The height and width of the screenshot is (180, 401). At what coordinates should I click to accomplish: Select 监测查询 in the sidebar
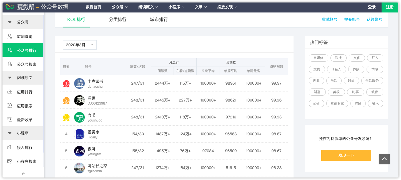(x=23, y=36)
